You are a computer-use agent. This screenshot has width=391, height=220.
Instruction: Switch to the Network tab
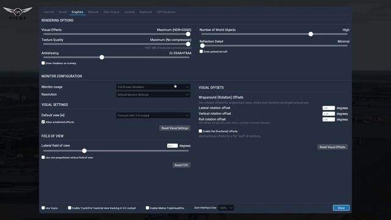click(x=93, y=12)
